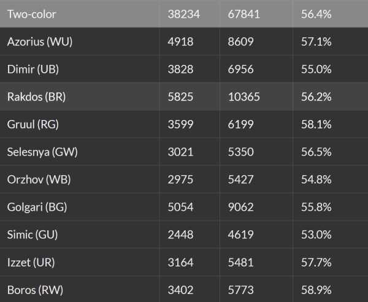Viewport: 368px width, 302px height.
Task: Select the Izzet (UR) entry
Action: click(x=31, y=262)
